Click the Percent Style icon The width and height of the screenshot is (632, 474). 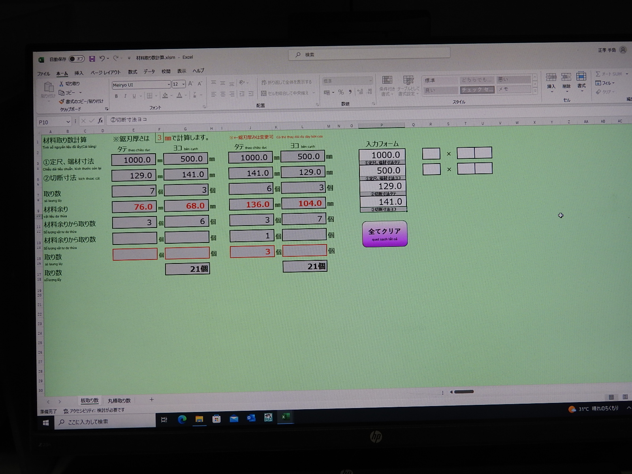tap(341, 92)
